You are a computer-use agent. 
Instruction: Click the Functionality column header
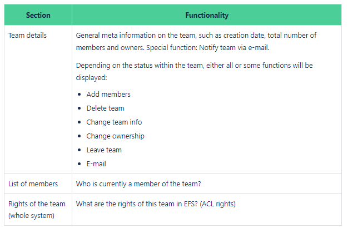[x=207, y=15]
